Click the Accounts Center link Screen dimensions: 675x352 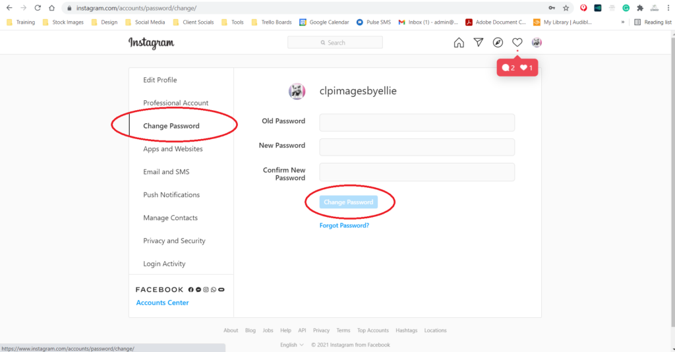click(162, 303)
